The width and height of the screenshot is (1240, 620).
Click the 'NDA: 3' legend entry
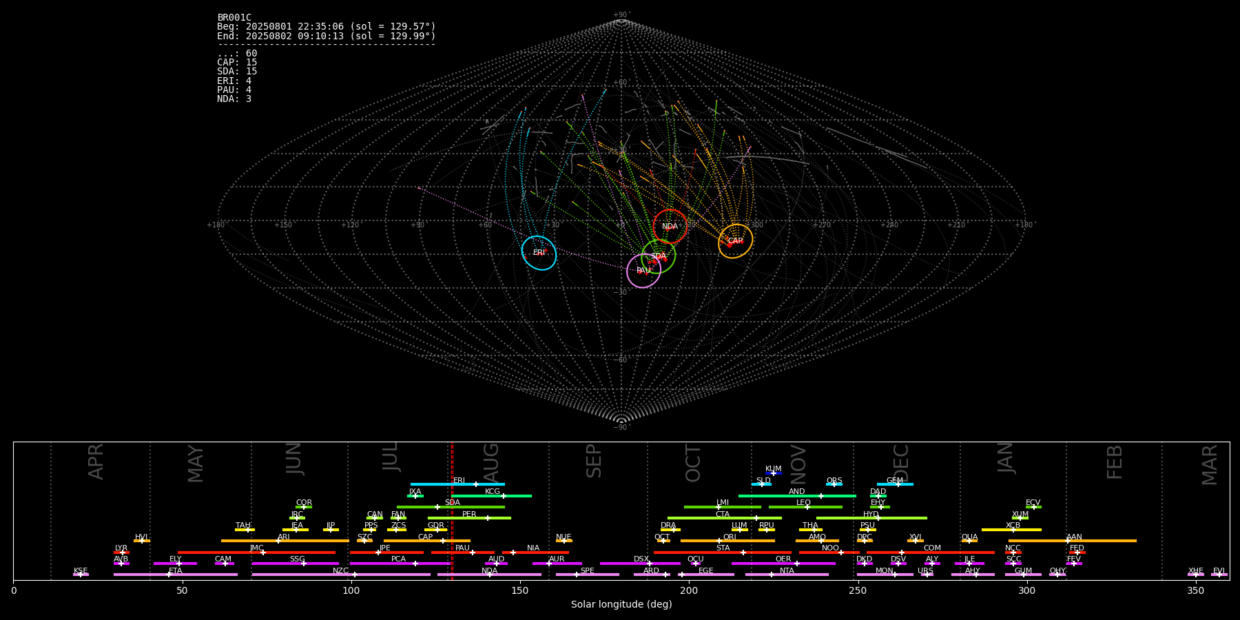(x=234, y=99)
